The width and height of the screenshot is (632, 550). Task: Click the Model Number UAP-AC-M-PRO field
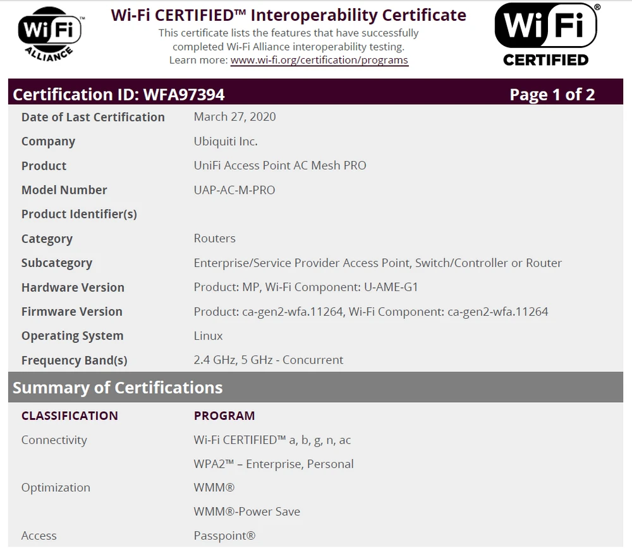234,189
